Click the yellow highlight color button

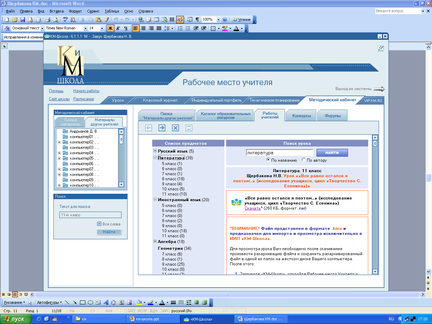225,28
